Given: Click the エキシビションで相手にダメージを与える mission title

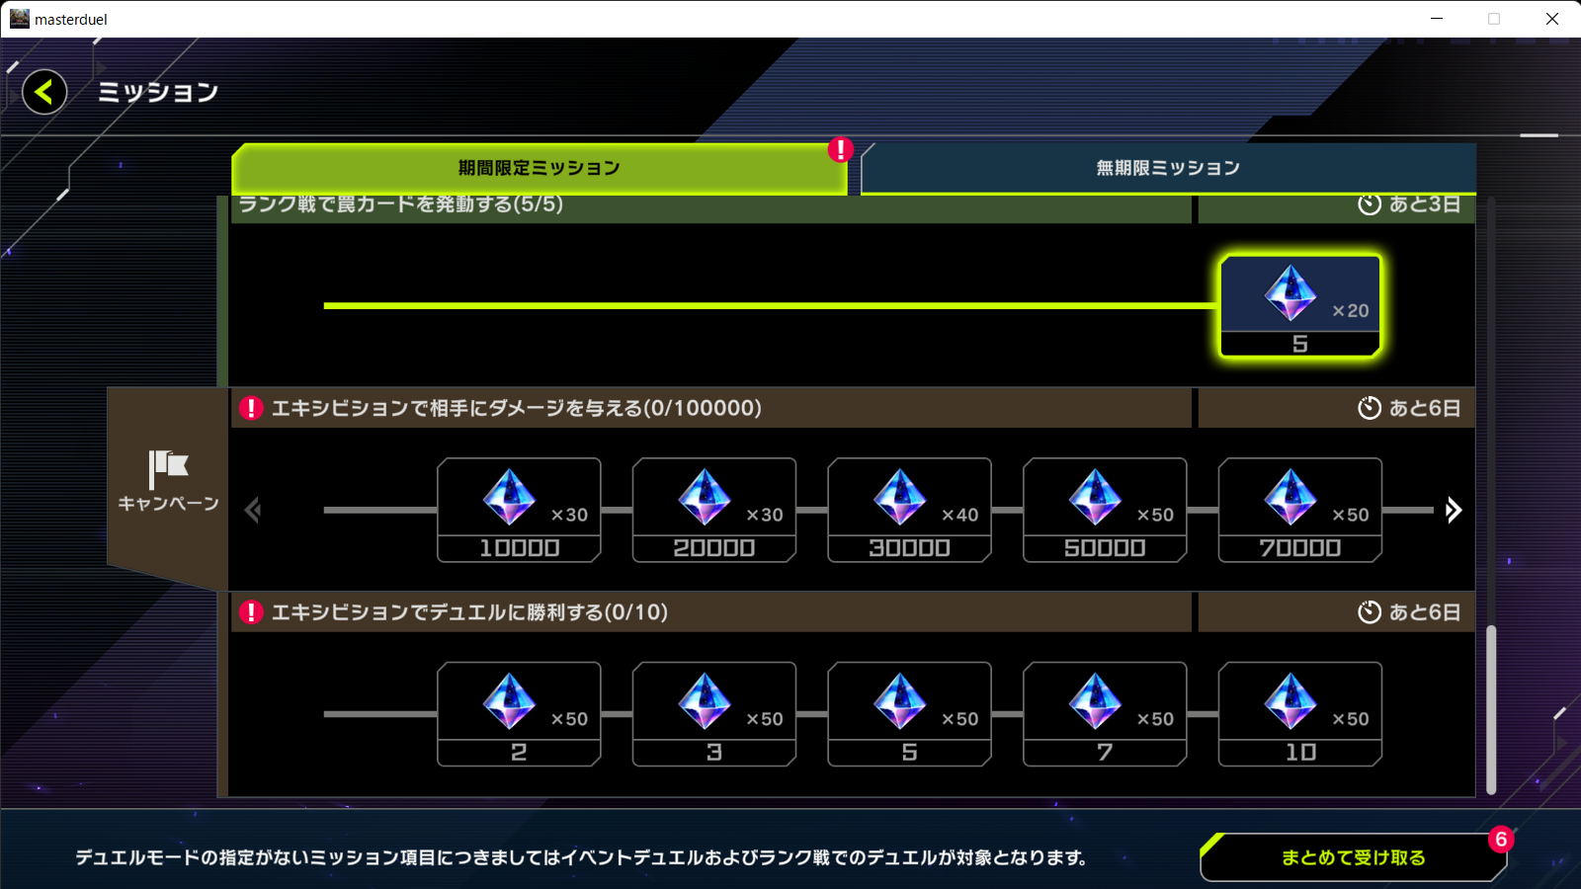Looking at the screenshot, I should 517,408.
